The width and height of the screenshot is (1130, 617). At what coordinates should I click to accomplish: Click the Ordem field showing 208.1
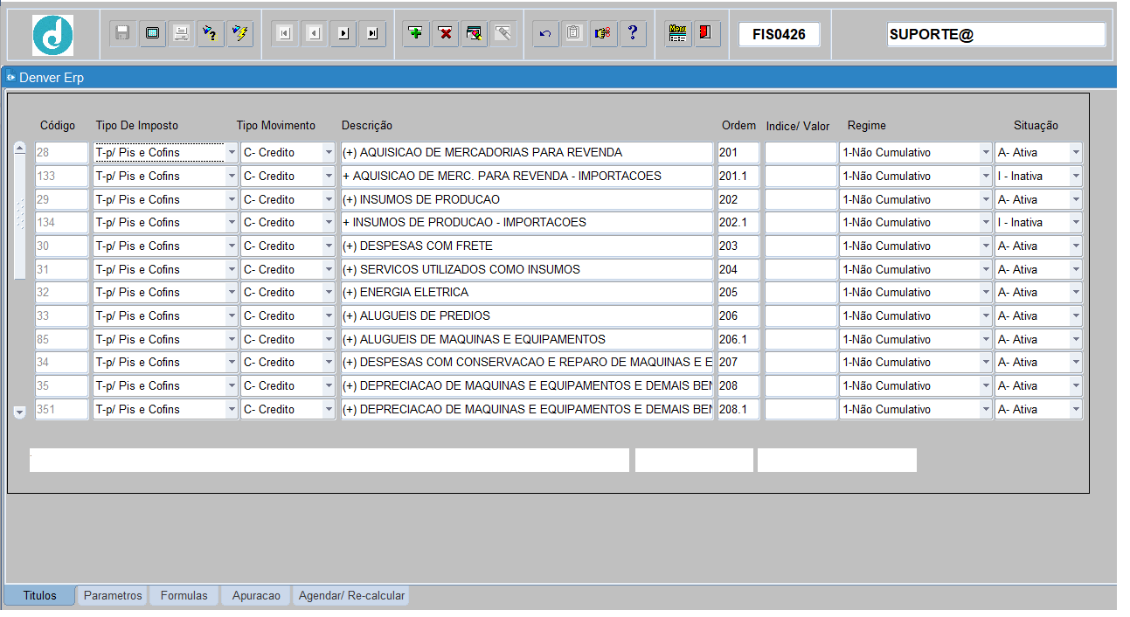point(738,409)
